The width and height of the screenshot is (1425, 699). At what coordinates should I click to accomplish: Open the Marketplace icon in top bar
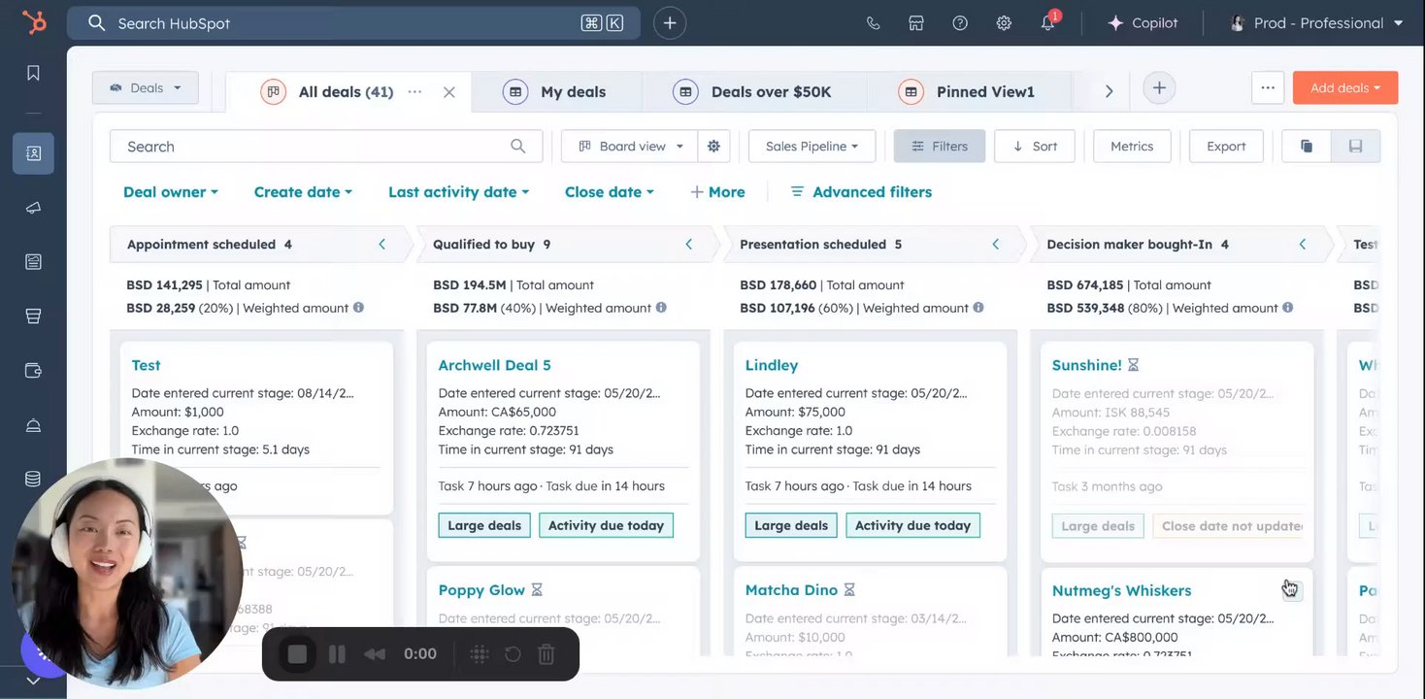(x=916, y=23)
